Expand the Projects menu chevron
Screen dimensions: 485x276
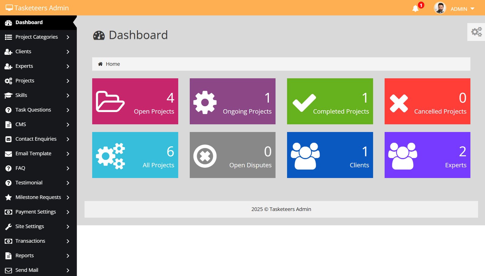coord(68,81)
